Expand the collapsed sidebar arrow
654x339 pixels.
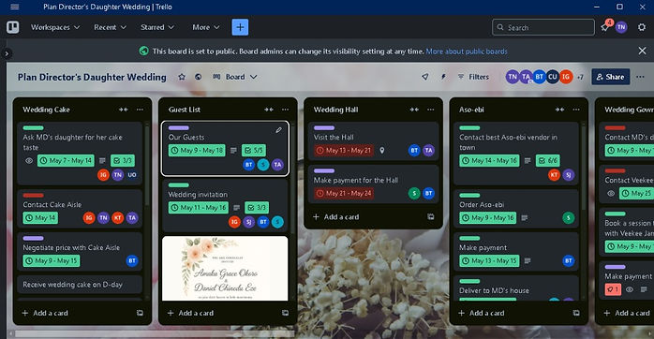tap(7, 53)
